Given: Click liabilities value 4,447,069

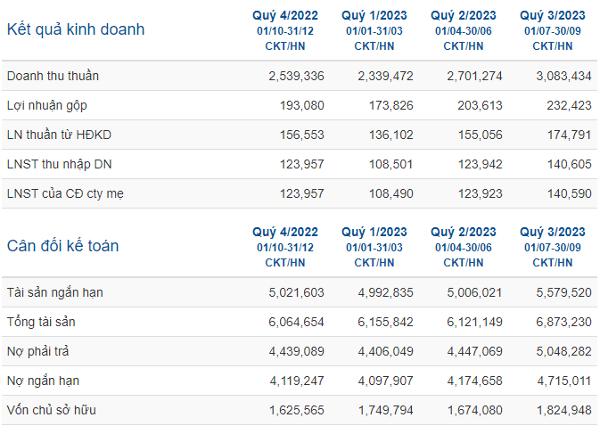Looking at the screenshot, I should click(x=474, y=352).
